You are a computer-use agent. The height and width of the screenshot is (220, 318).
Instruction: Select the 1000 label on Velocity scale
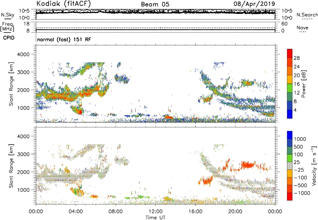point(300,139)
